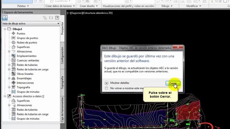Screen dimensions: 230x129
Task: Open the Dibujo ribbon panel menu
Action: 167,6
